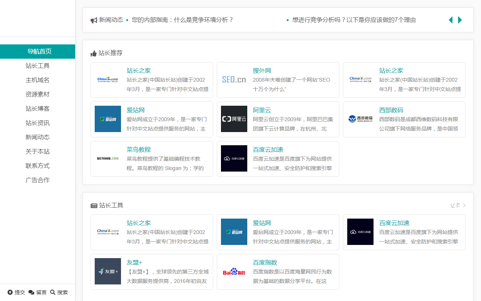Click the 阿里云 black logo image
481x301 pixels.
(234, 119)
